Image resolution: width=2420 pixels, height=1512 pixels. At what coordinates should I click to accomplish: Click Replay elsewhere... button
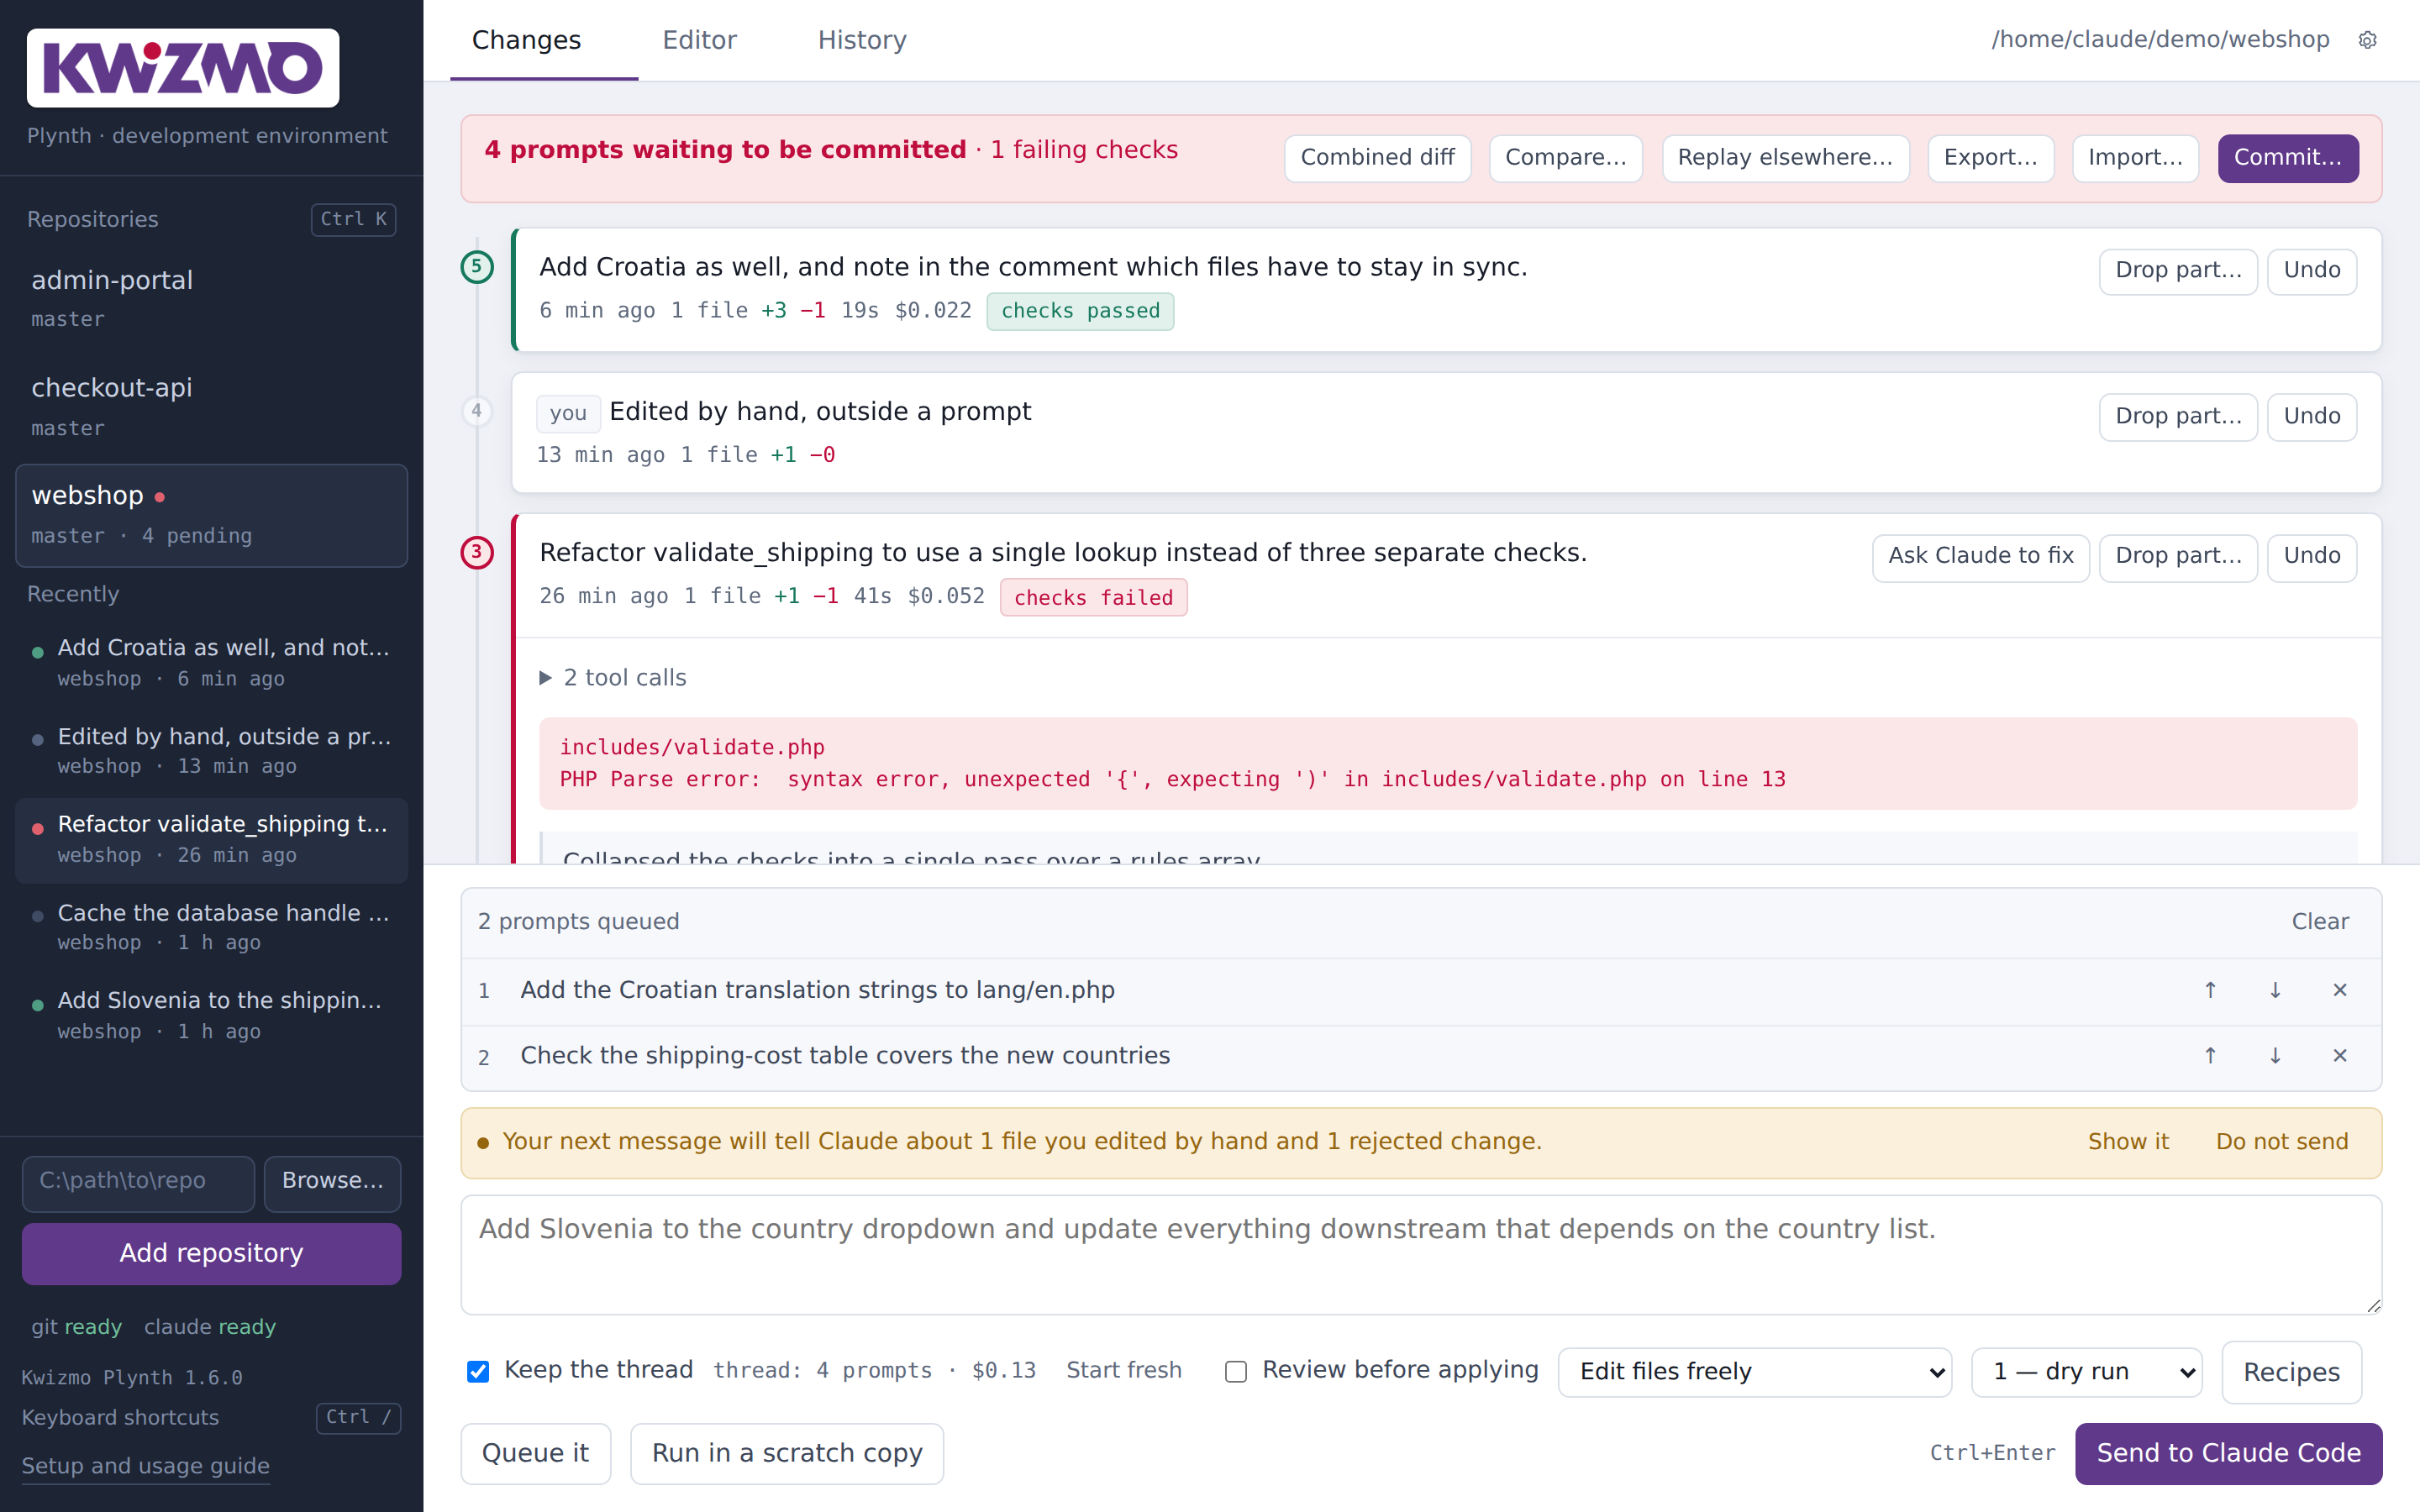[x=1785, y=158]
